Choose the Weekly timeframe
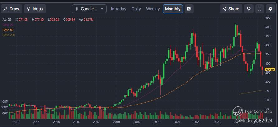Viewport: 278px width, 127px height. [x=153, y=9]
